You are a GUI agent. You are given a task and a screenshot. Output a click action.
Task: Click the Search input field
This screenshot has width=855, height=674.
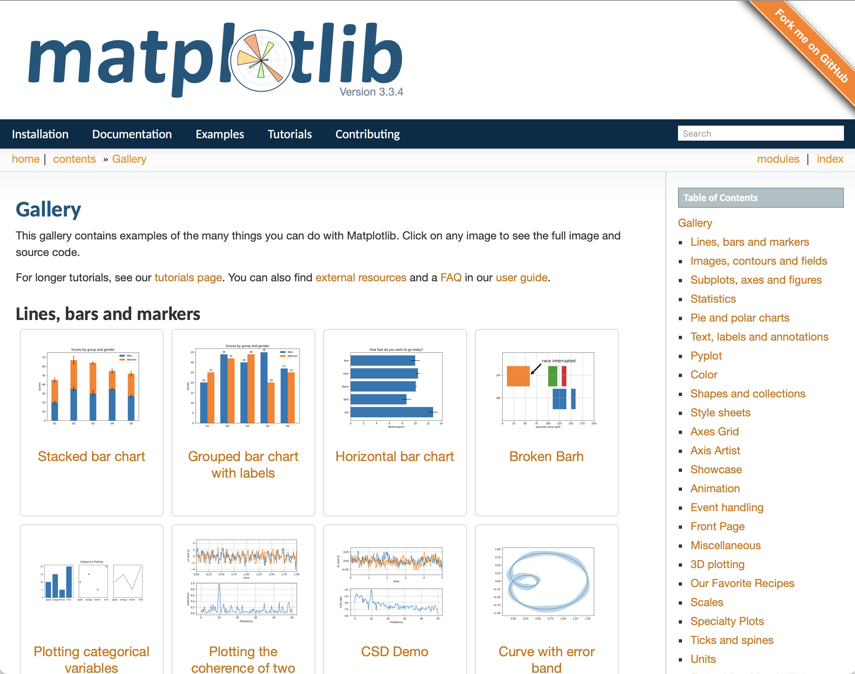point(760,133)
